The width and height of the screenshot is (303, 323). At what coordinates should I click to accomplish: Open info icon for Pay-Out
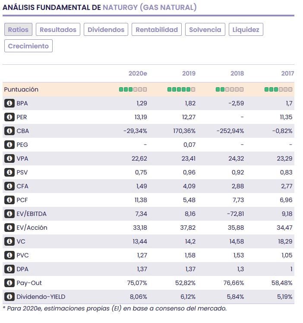(9, 283)
